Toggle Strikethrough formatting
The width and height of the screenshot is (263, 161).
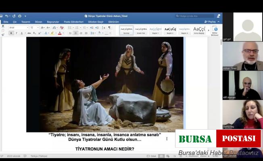(29, 33)
